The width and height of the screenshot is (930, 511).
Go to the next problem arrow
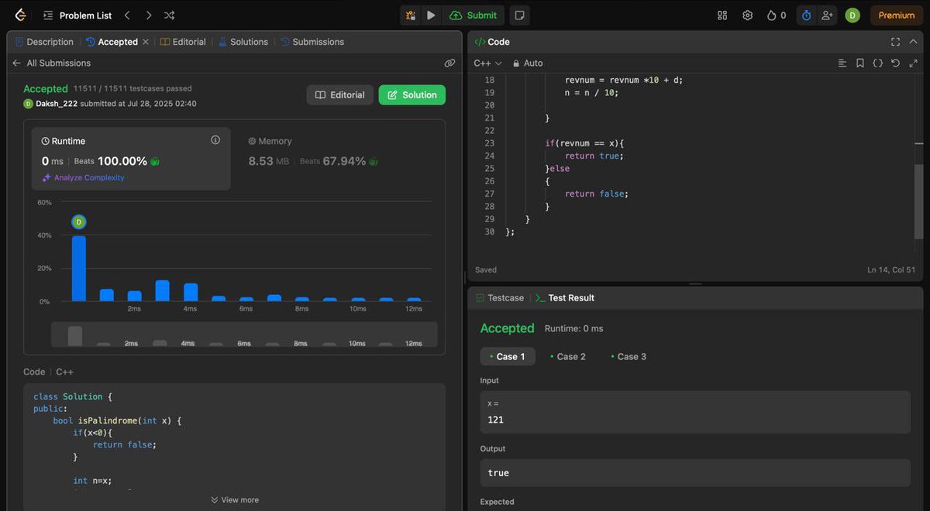(x=148, y=15)
